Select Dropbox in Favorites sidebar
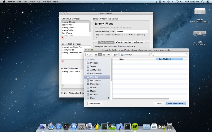The width and height of the screenshot is (212, 132). point(97,63)
